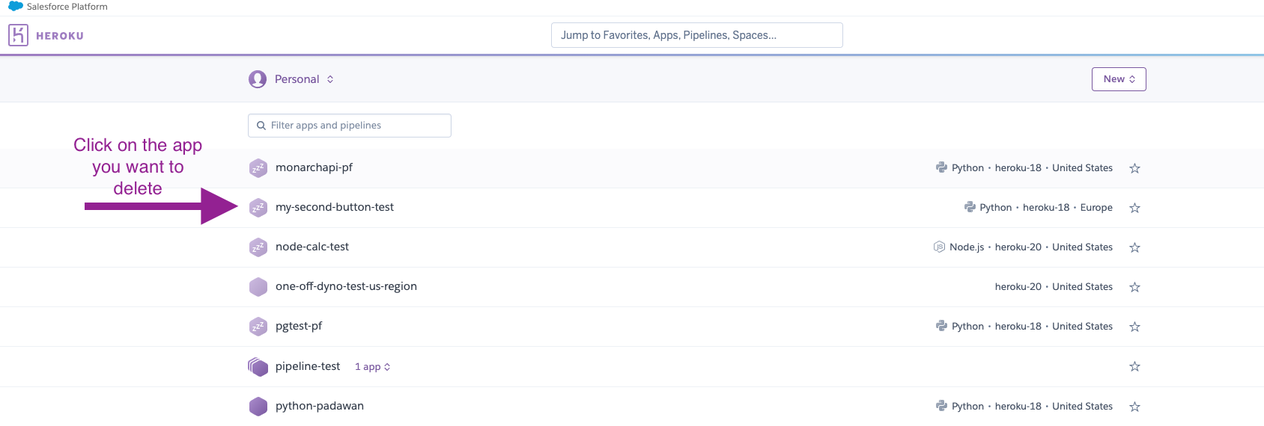This screenshot has height=426, width=1264.
Task: Mark pgtest-pf as a favorite
Action: click(1134, 327)
